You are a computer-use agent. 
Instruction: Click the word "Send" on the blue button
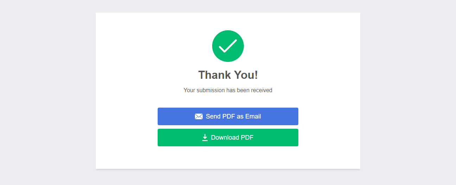point(213,116)
